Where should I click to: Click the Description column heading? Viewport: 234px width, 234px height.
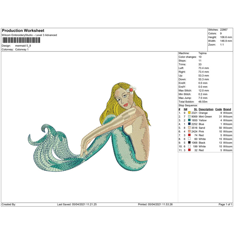coord(206,109)
